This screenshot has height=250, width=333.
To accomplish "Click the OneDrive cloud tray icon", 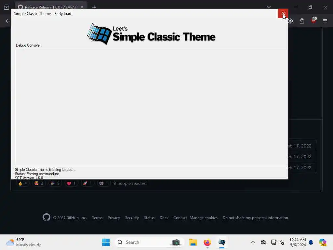I will click(x=263, y=242).
